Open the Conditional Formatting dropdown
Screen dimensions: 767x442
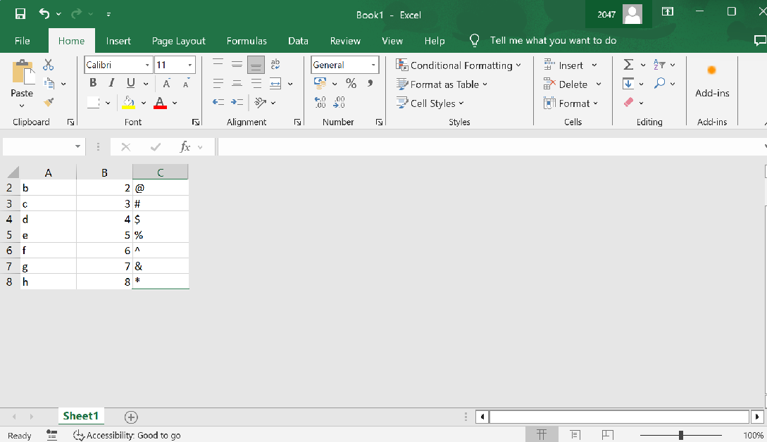[x=459, y=65]
